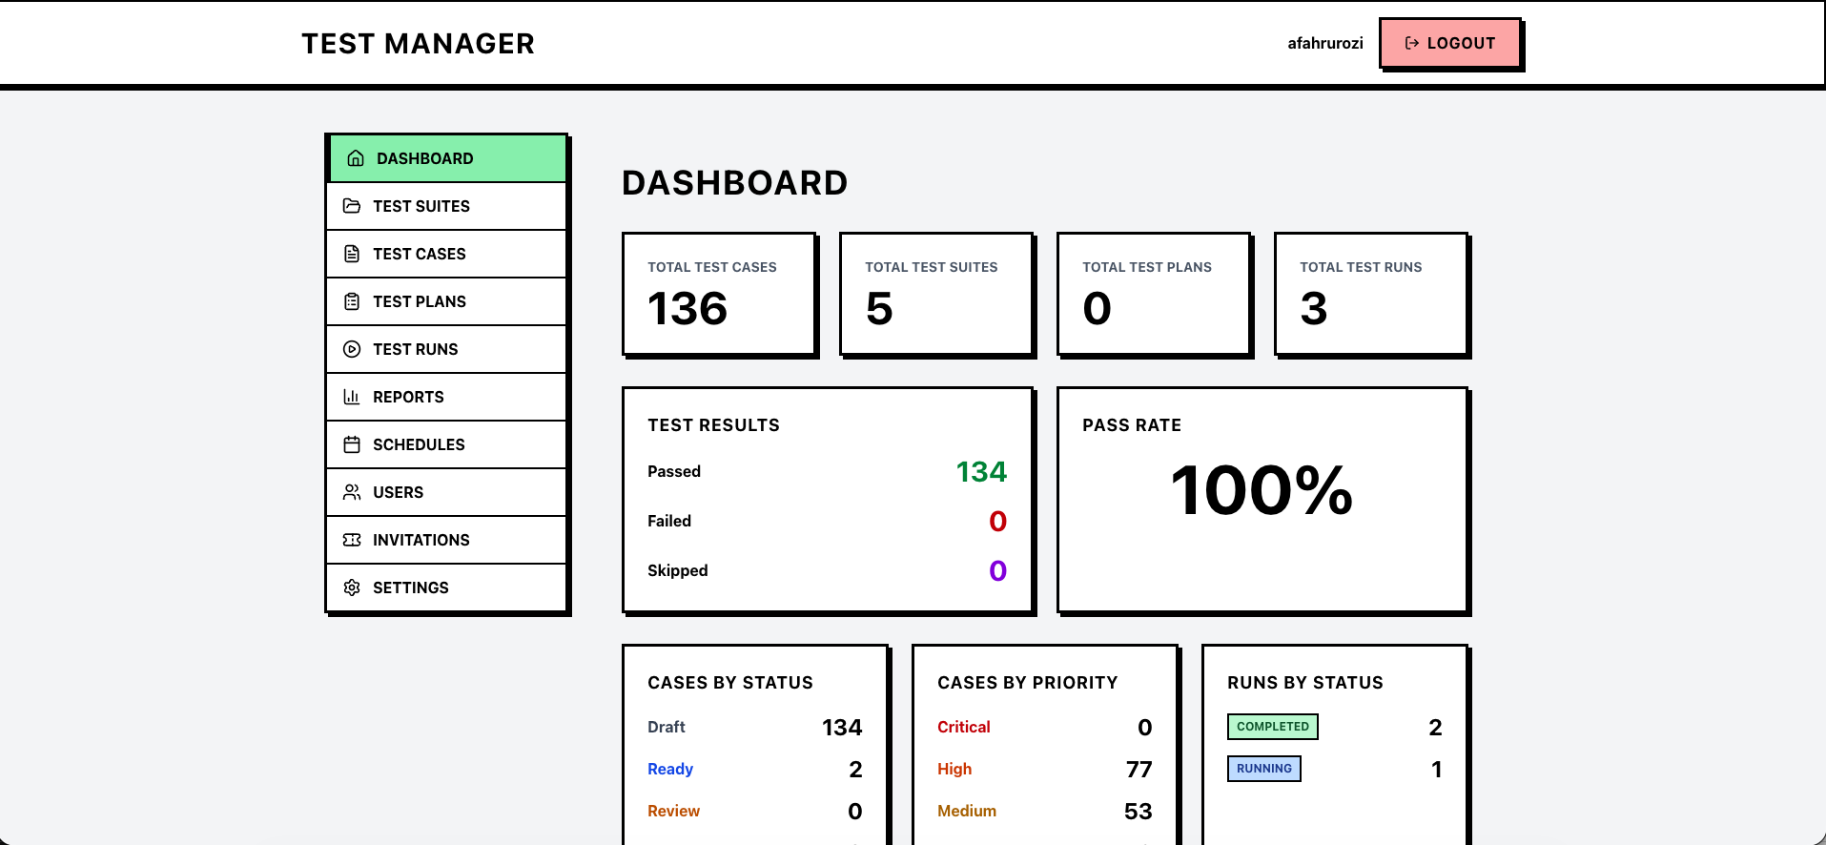The height and width of the screenshot is (845, 1826).
Task: Click the High priority label
Action: point(954,769)
